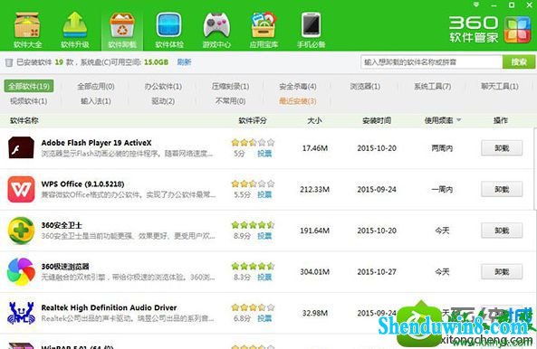The image size is (537, 349).
Task: Open the 游戏中心 game controller icon
Action: click(x=216, y=30)
